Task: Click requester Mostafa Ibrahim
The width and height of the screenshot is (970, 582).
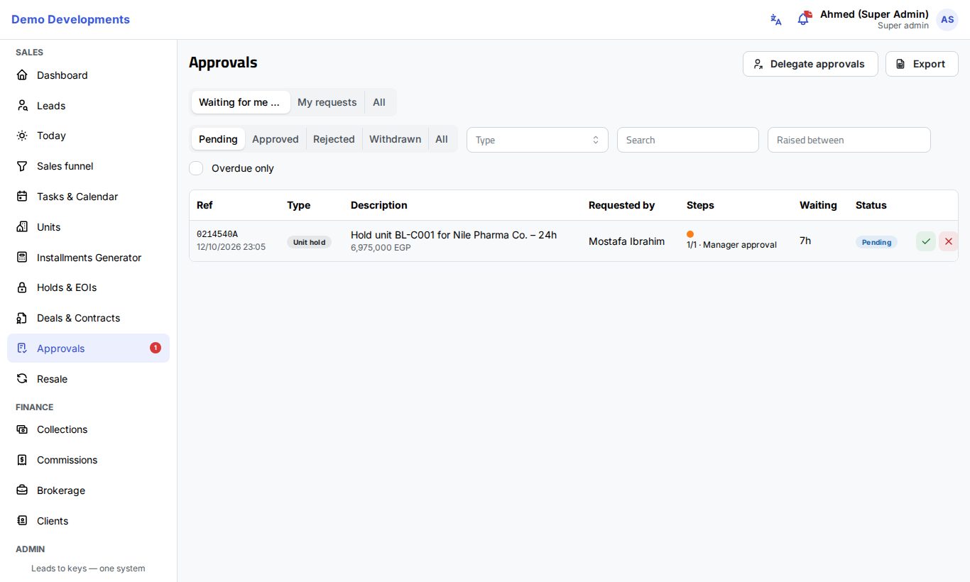Action: [x=627, y=241]
